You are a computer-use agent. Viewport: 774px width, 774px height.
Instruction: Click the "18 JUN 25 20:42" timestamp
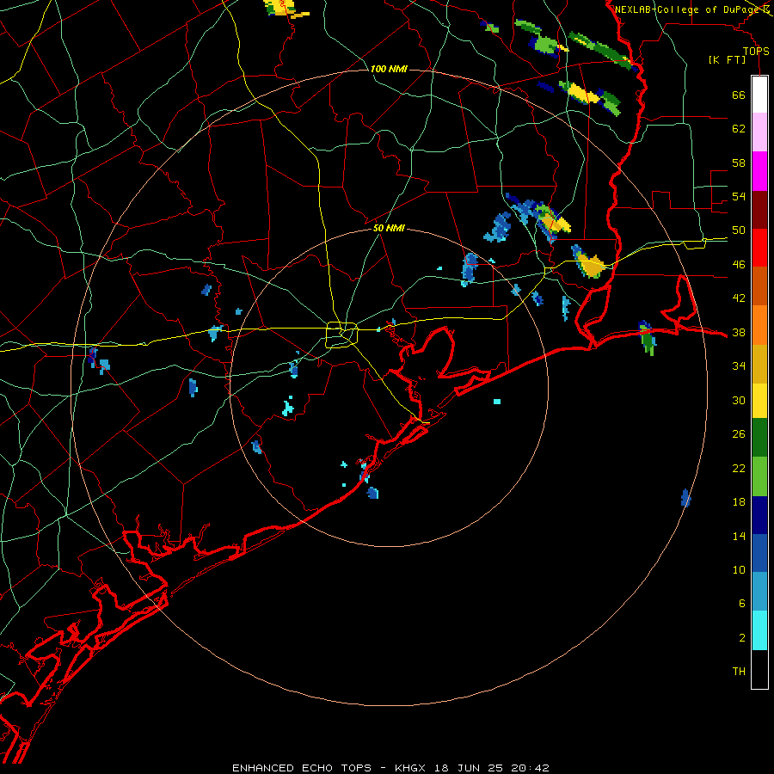point(492,768)
